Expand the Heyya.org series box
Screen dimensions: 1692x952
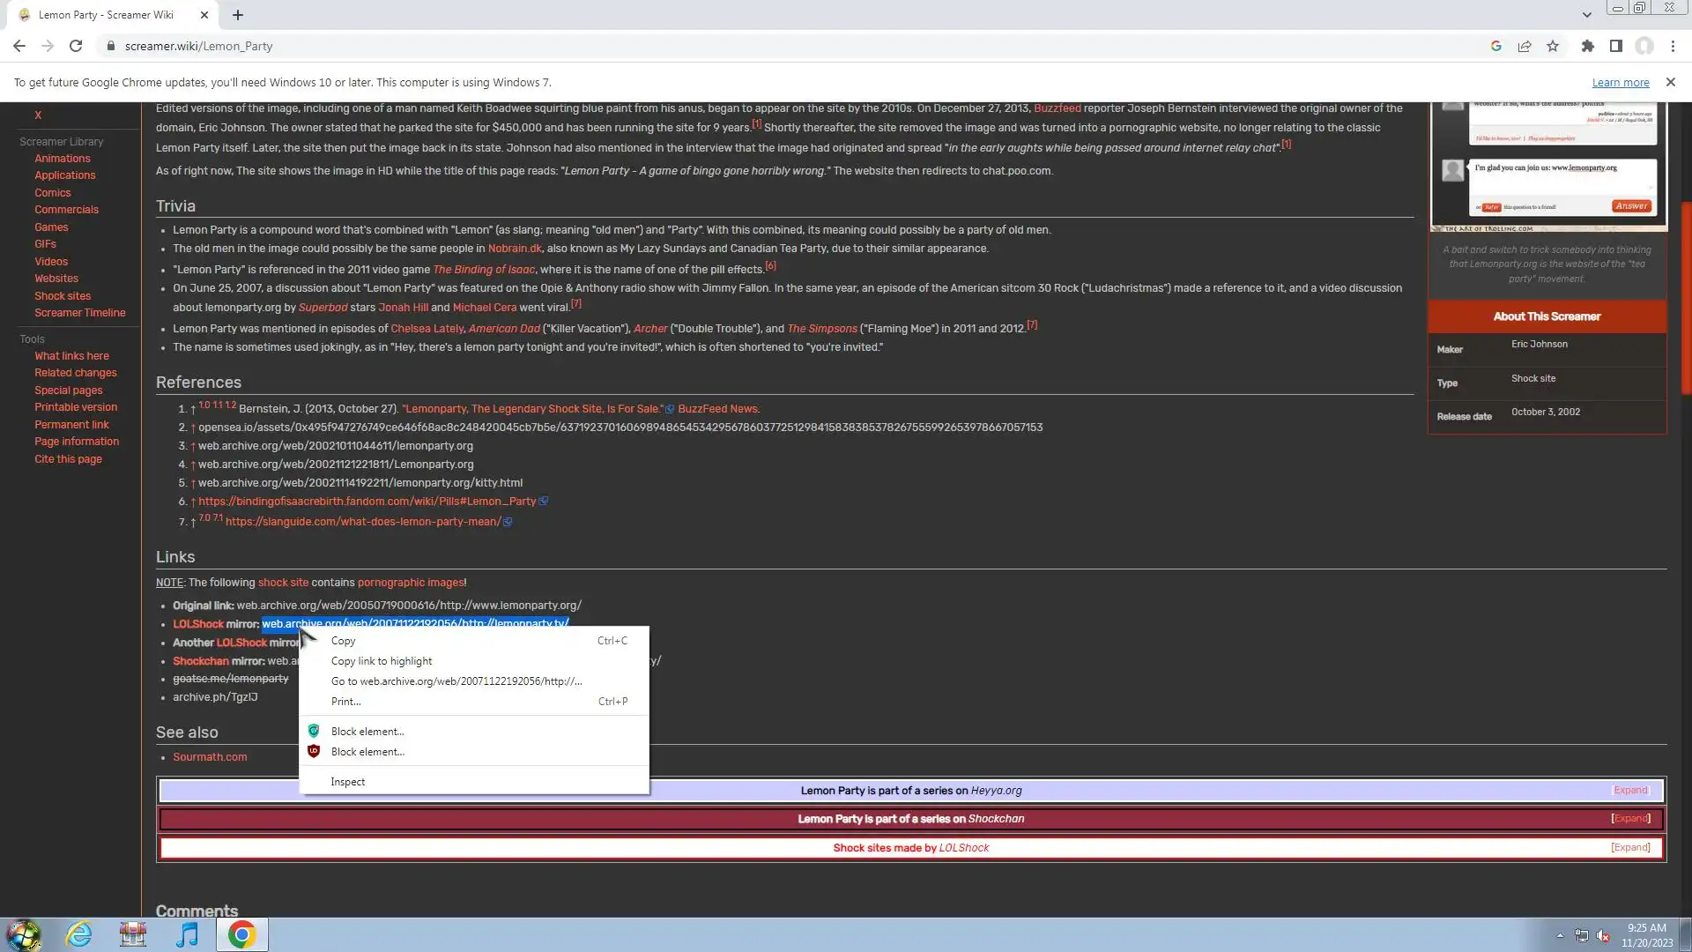tap(1629, 791)
